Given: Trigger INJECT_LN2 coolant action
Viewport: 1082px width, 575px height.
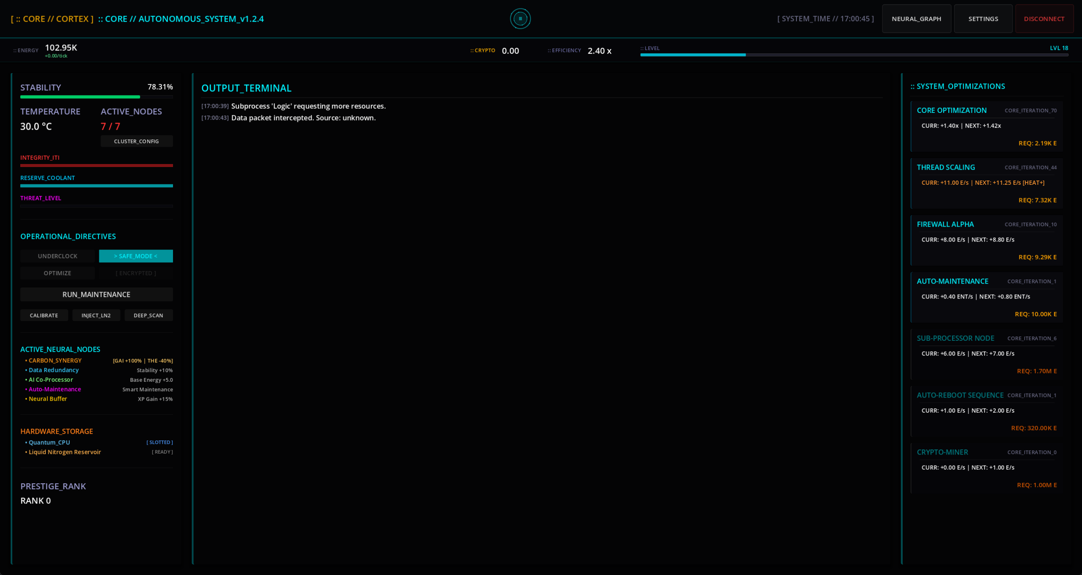Looking at the screenshot, I should coord(96,315).
